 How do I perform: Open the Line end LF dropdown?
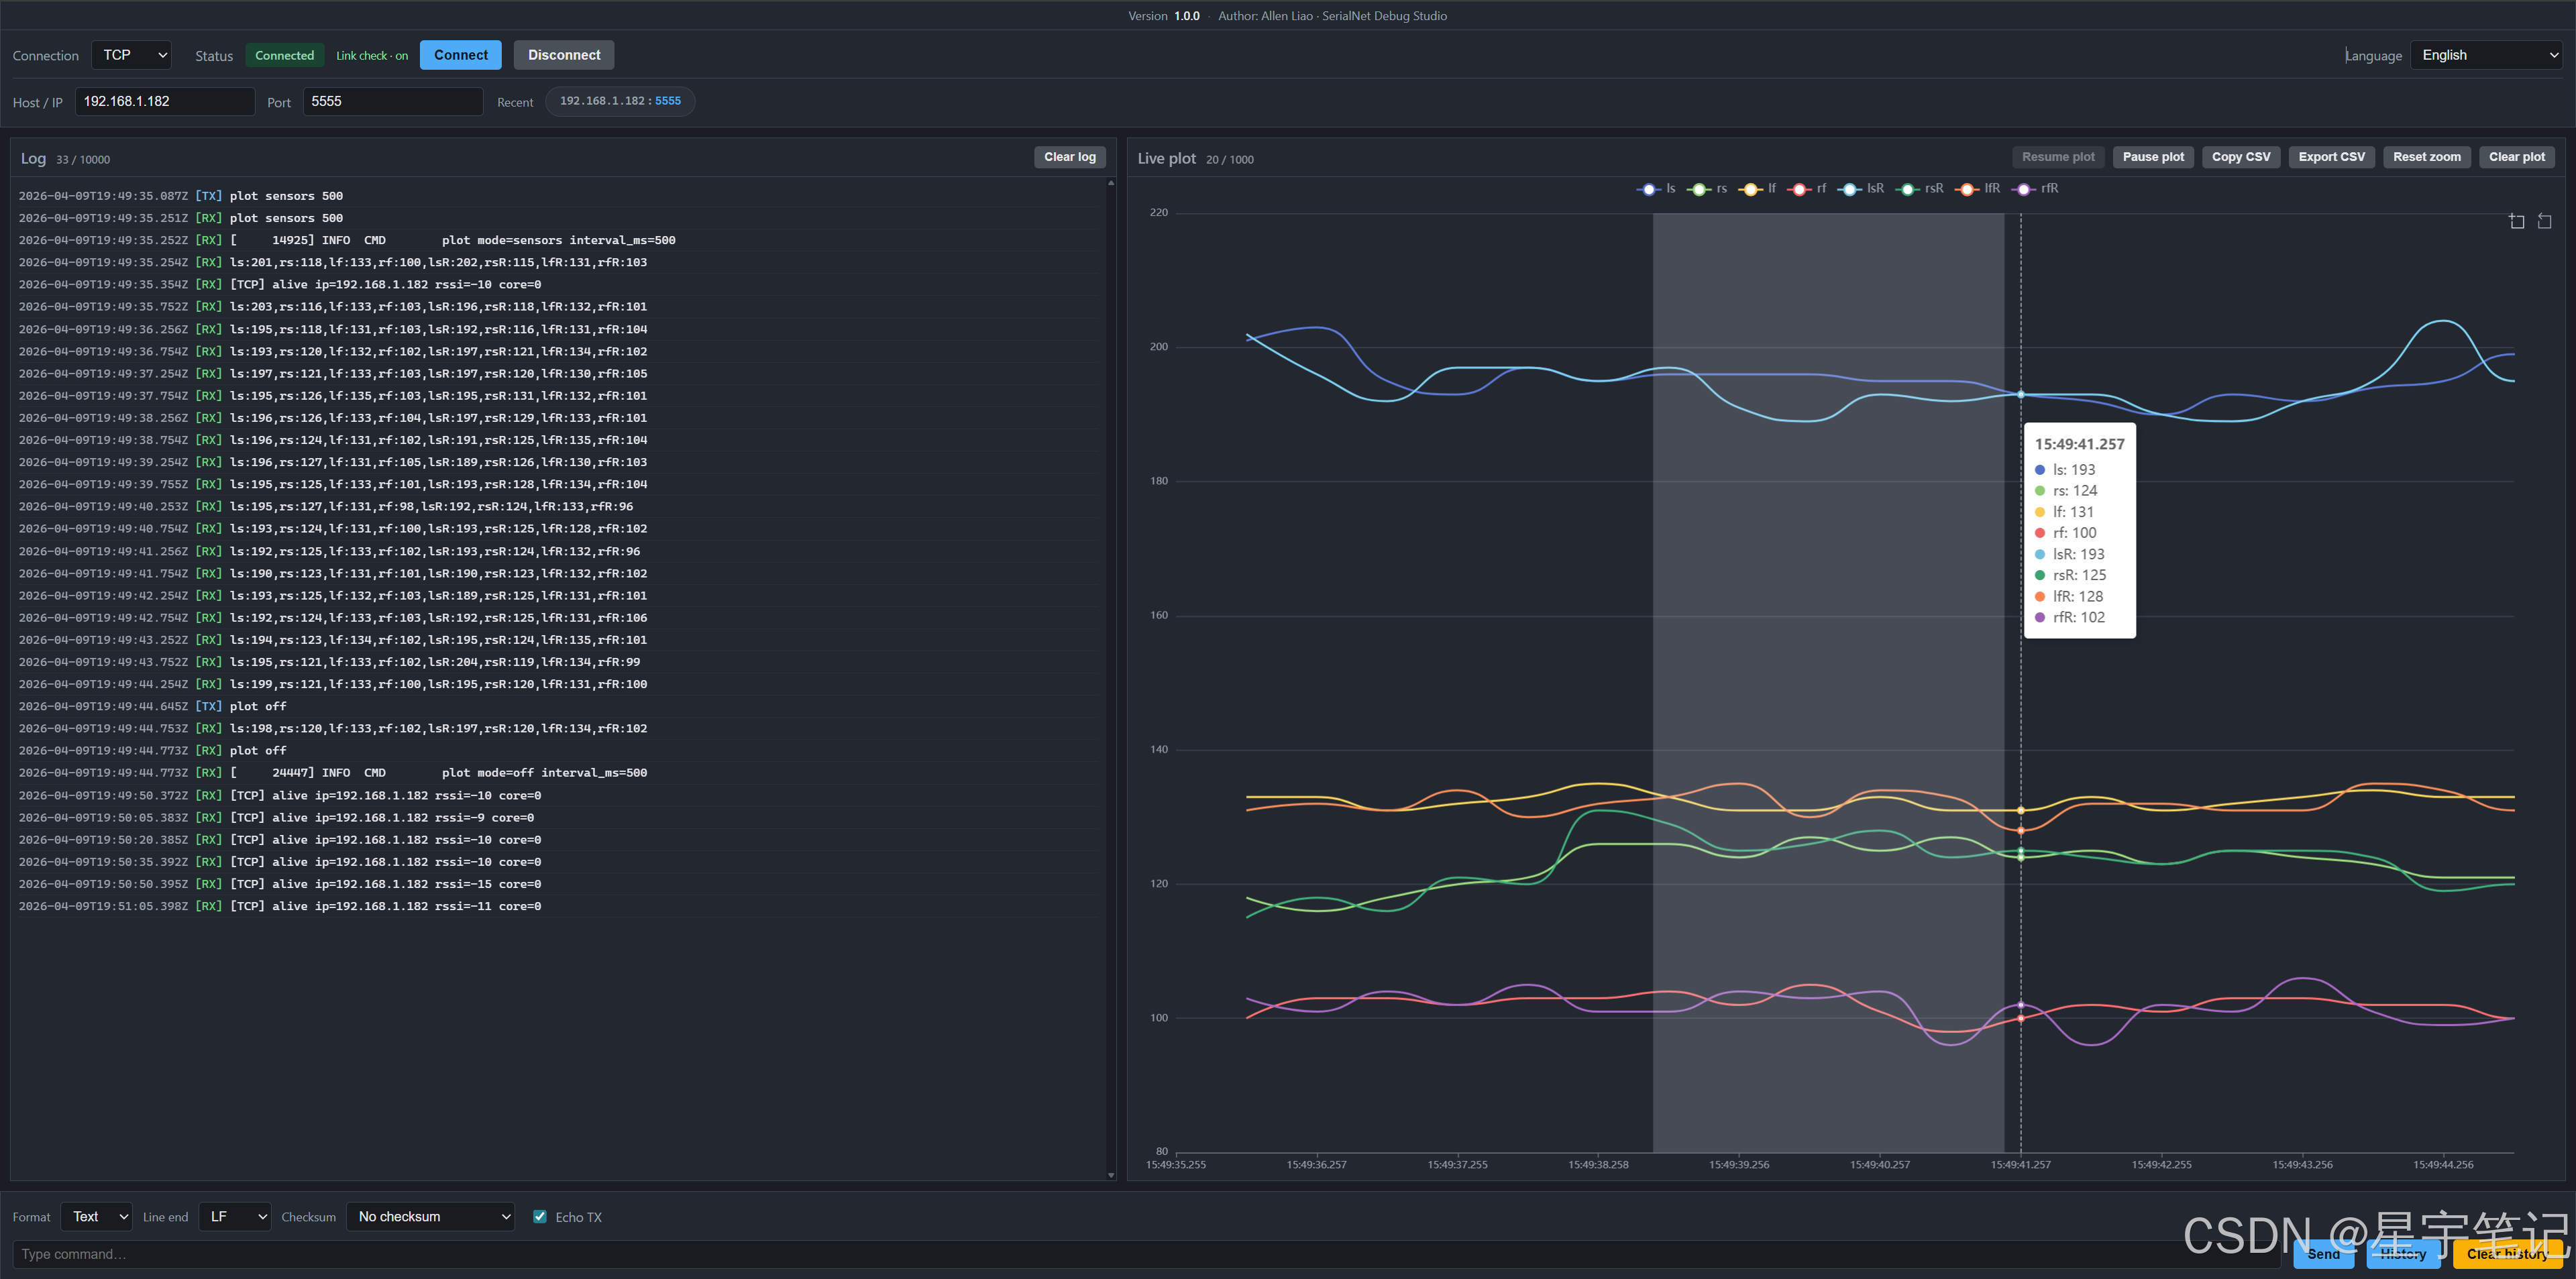(235, 1216)
